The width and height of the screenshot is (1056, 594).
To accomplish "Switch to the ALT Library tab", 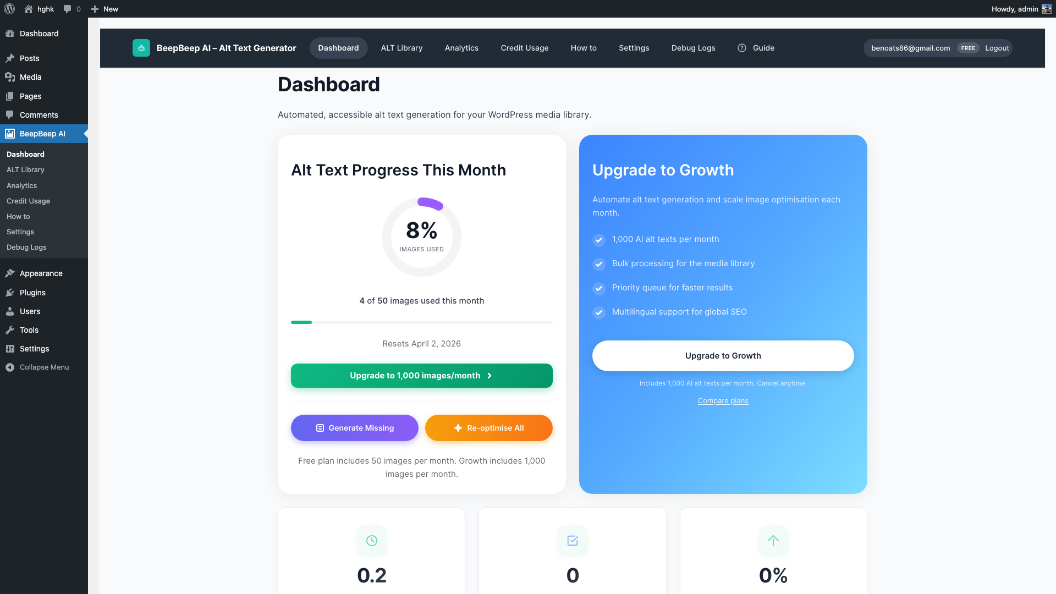I will [402, 48].
